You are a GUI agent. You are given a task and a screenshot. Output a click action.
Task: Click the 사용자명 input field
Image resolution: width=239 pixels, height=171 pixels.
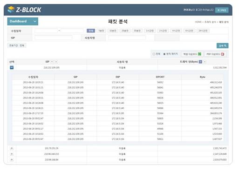[127, 38]
